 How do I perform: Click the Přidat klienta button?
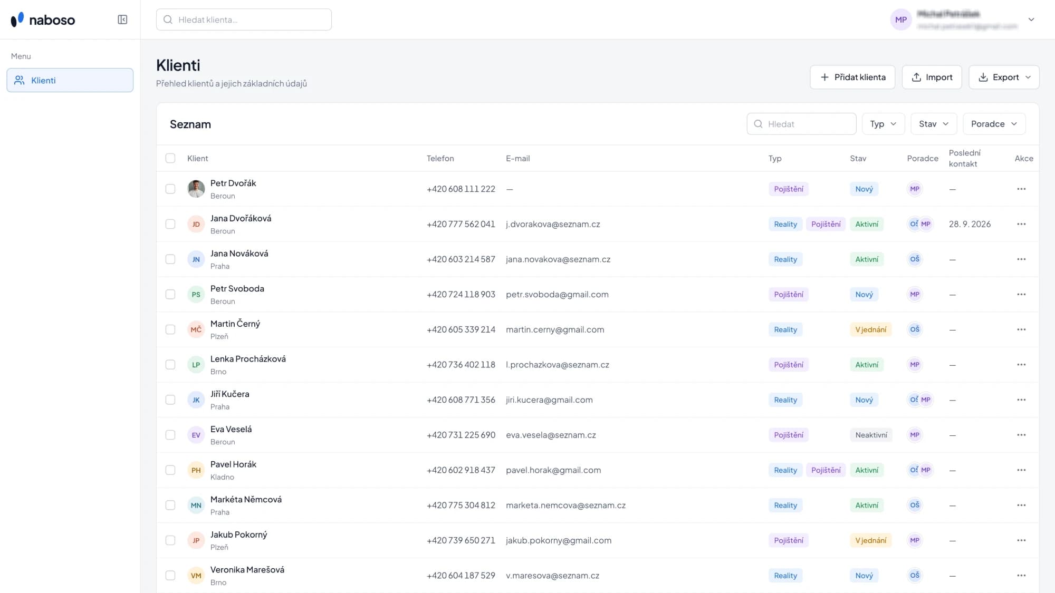point(852,77)
